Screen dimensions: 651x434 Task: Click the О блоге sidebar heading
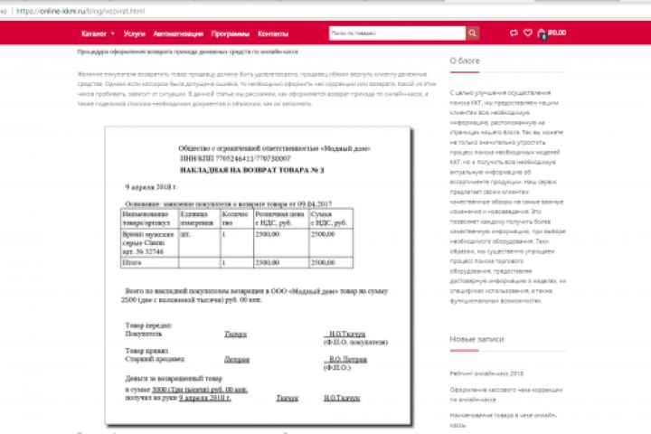pyautogui.click(x=465, y=61)
